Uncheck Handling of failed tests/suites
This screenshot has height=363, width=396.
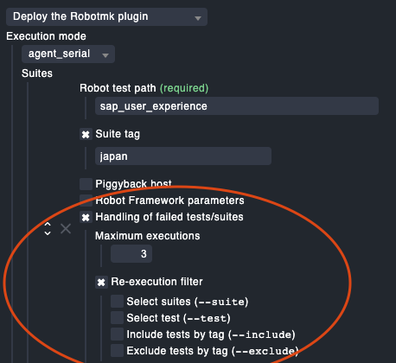(x=86, y=217)
